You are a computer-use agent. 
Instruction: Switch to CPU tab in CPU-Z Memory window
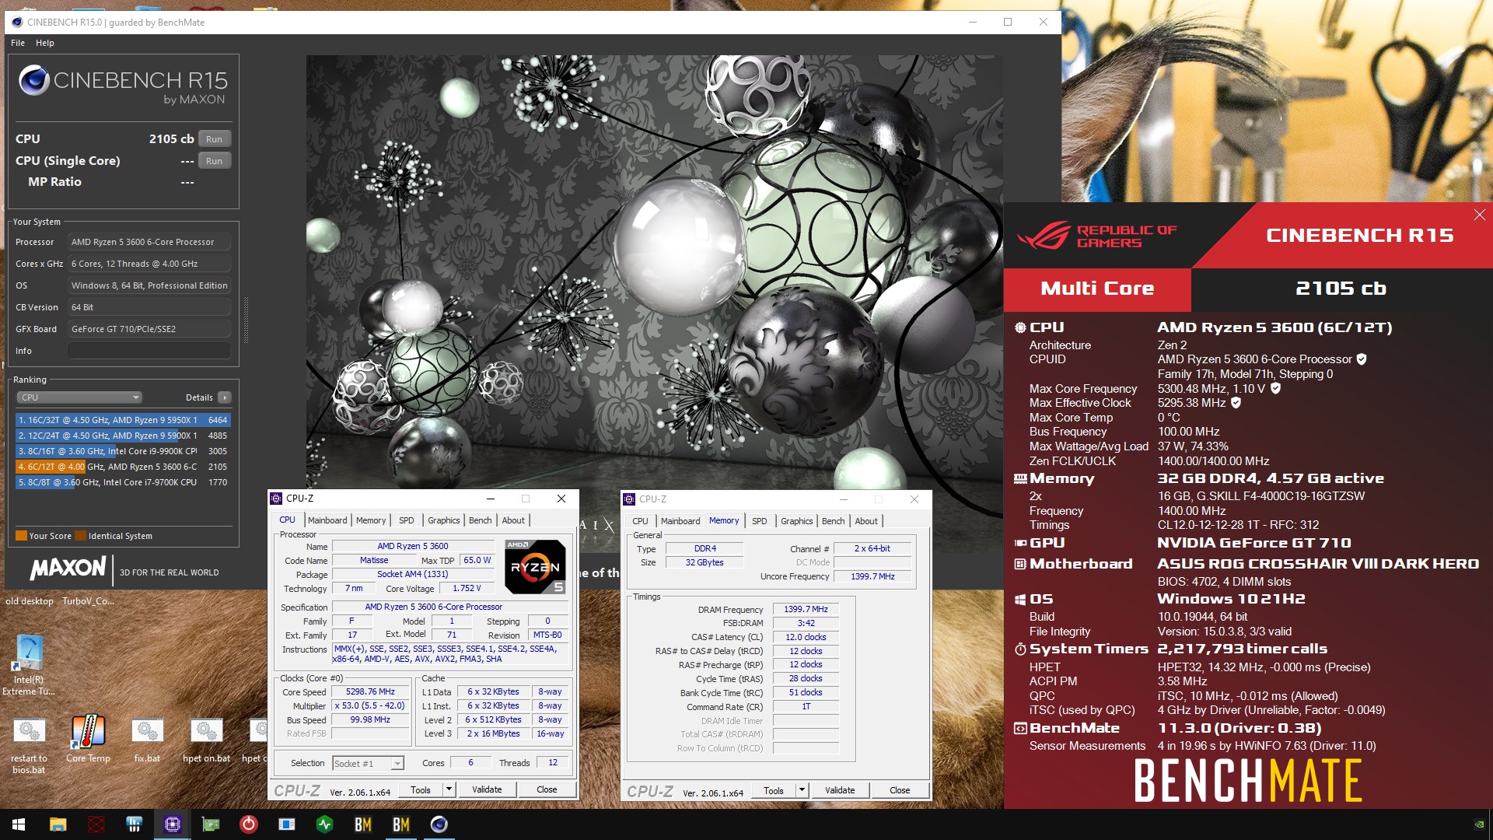click(x=640, y=521)
